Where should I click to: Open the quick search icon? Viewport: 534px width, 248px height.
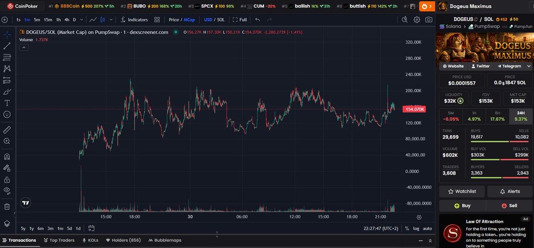click(x=404, y=20)
